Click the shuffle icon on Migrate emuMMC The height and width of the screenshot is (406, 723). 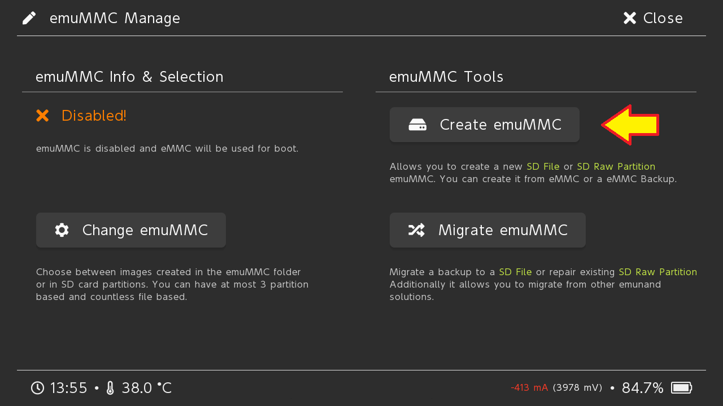click(x=416, y=230)
